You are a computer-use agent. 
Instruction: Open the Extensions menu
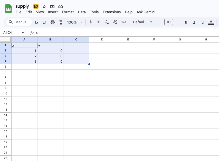pyautogui.click(x=112, y=12)
